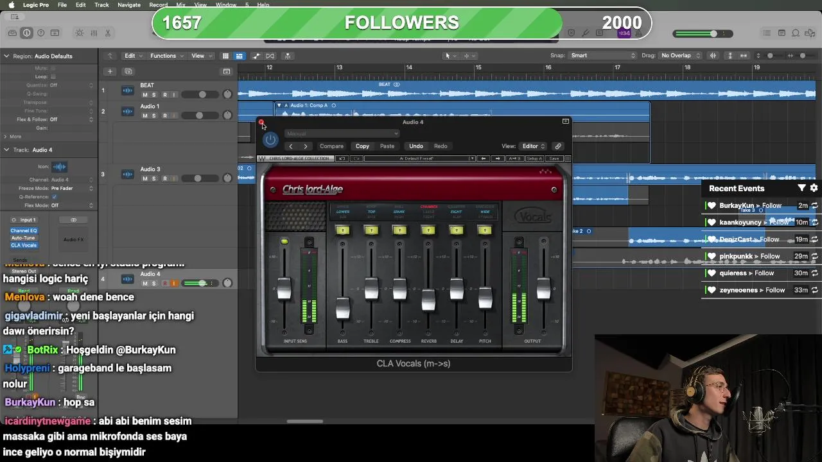Collapse the Region Audio Defaults section
822x462 pixels.
pos(6,56)
